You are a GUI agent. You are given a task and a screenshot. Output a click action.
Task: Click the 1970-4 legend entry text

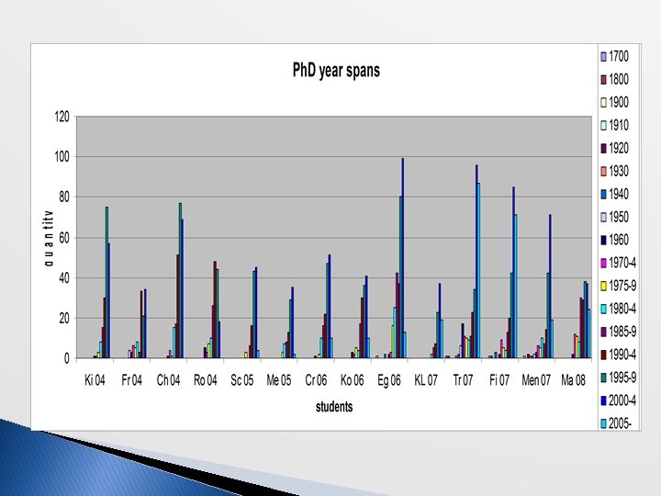[x=622, y=264]
